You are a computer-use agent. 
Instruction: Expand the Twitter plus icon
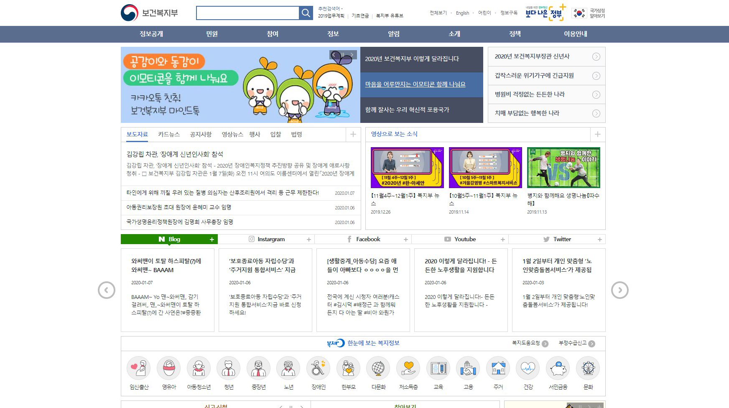point(600,240)
